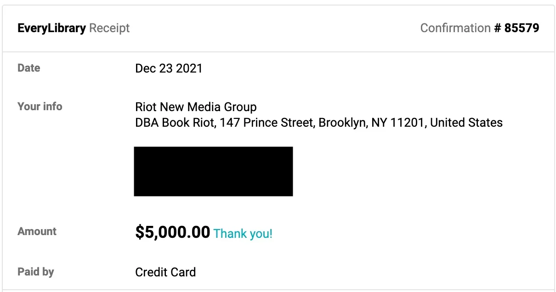
Task: Click the word Confirmation in the header
Action: click(455, 28)
